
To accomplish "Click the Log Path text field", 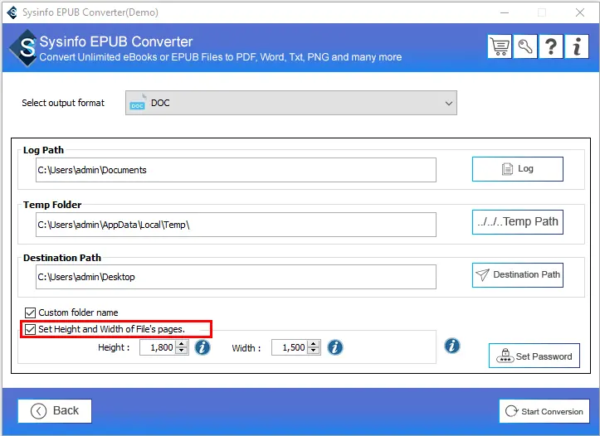I will tap(236, 170).
